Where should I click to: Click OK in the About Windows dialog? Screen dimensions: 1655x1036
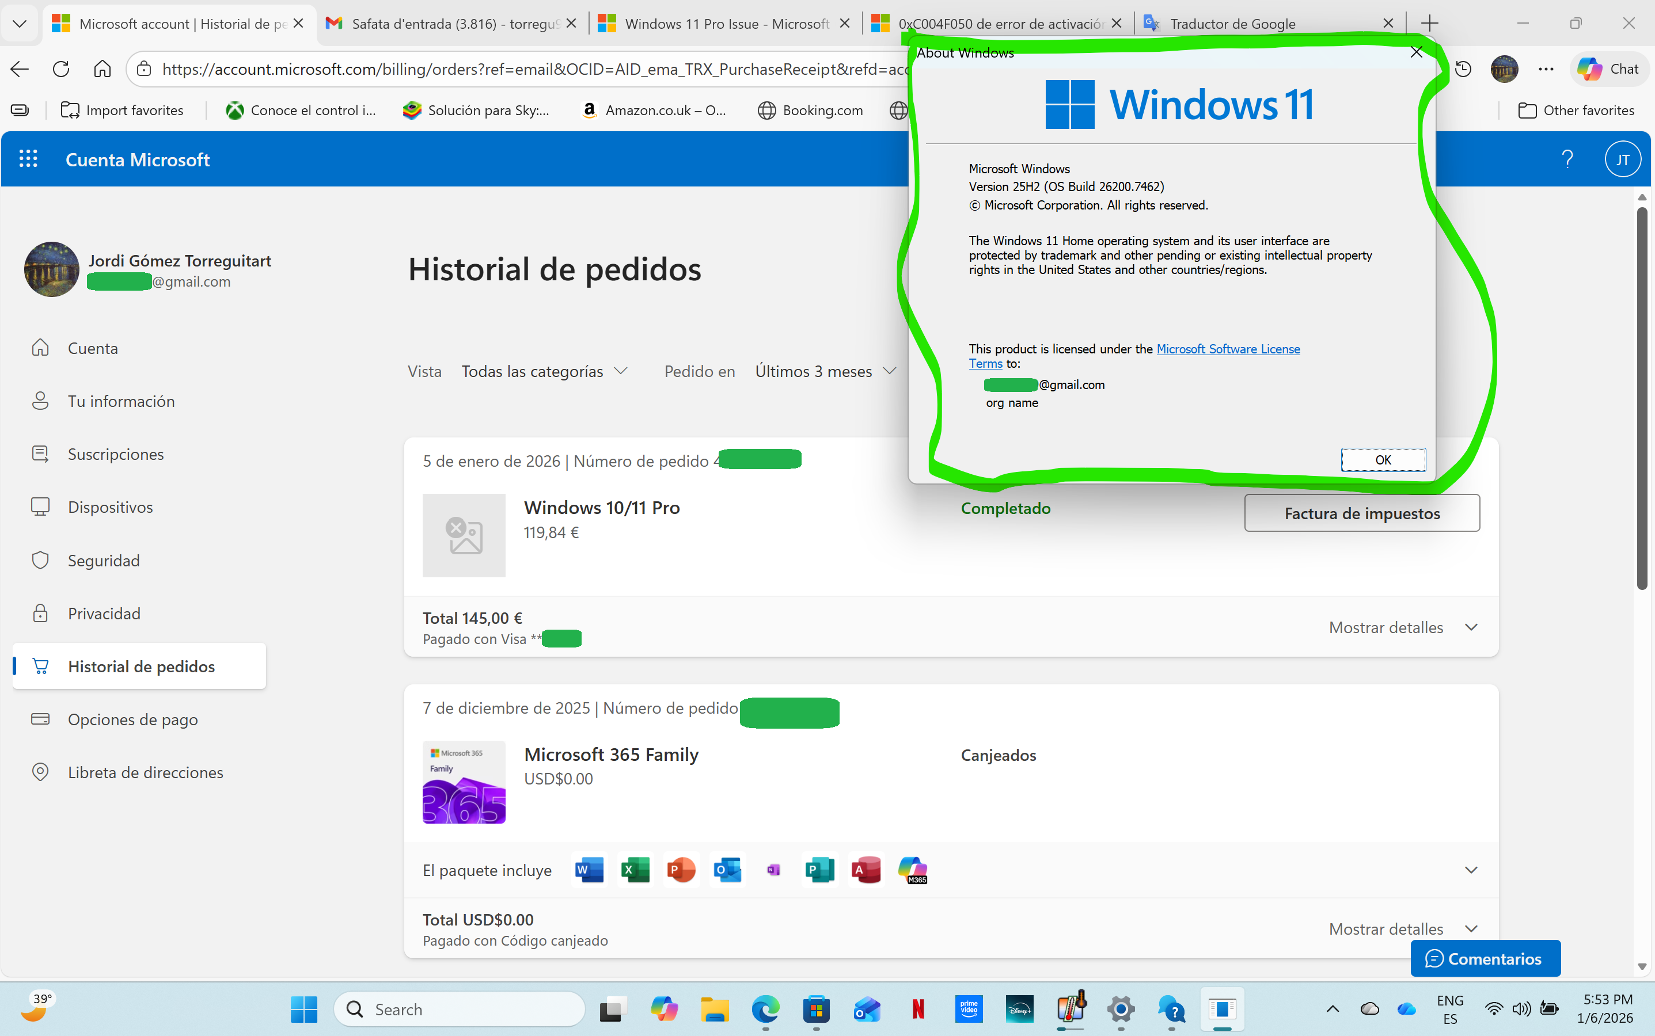(x=1383, y=460)
